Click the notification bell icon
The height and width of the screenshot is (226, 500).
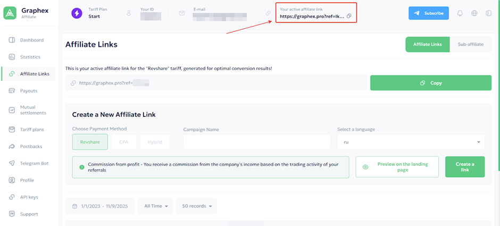pos(460,13)
